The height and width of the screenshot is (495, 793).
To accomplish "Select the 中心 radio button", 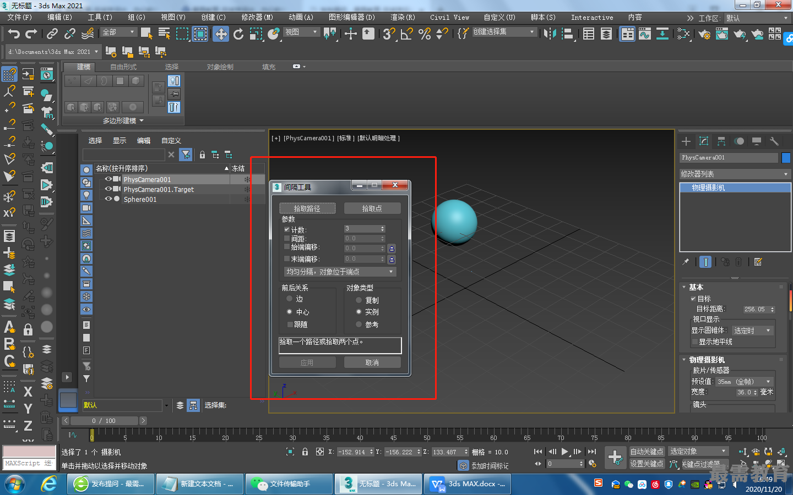I will pyautogui.click(x=290, y=312).
